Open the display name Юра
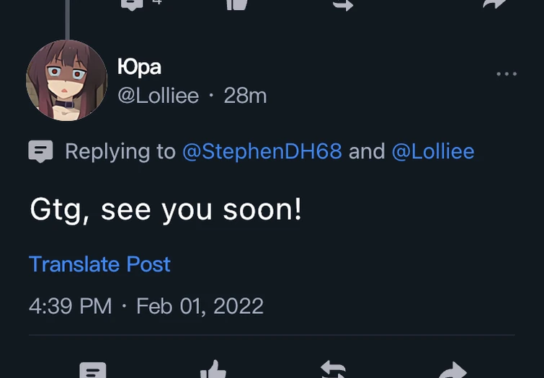Viewport: 544px width, 378px height. (139, 66)
